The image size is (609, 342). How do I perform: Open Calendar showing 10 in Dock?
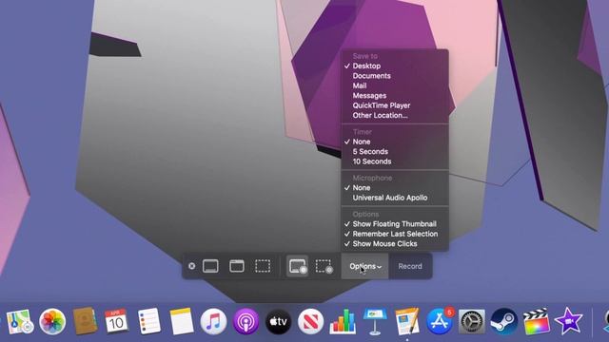pyautogui.click(x=116, y=321)
